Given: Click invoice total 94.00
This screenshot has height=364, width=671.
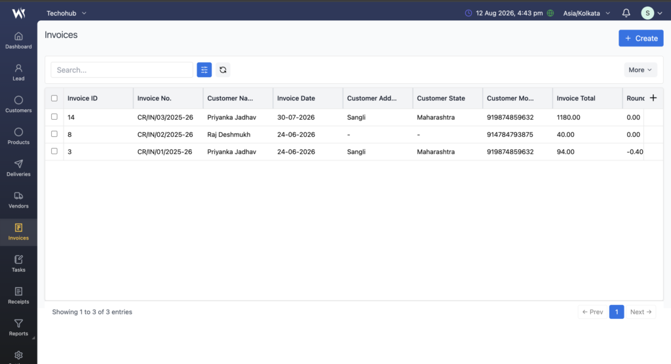Looking at the screenshot, I should tap(566, 152).
